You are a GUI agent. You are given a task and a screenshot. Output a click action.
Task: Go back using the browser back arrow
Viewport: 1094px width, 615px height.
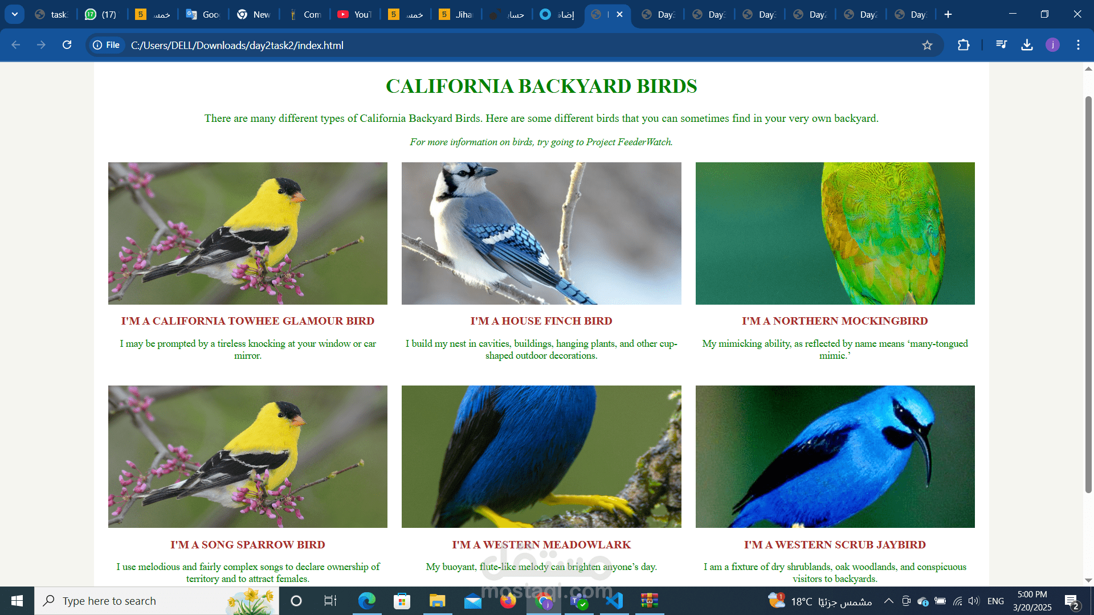point(15,45)
